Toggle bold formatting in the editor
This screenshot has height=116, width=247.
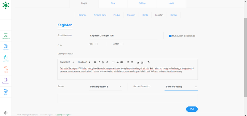tap(95, 62)
